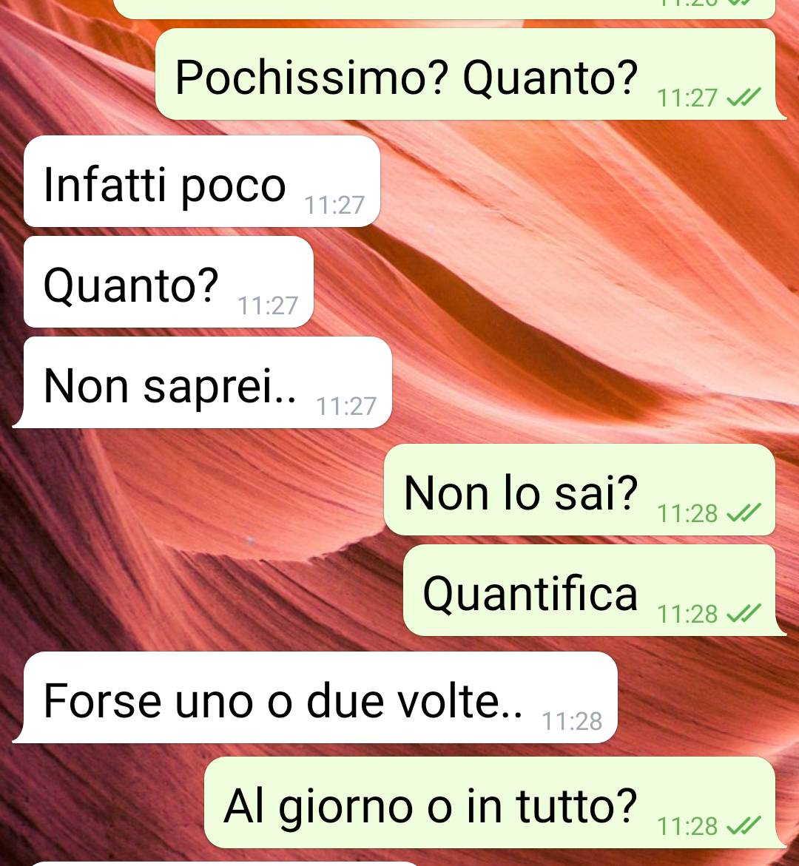Tap the read ticks on "Al giorno o in tutto?"
The image size is (799, 866).
(744, 826)
